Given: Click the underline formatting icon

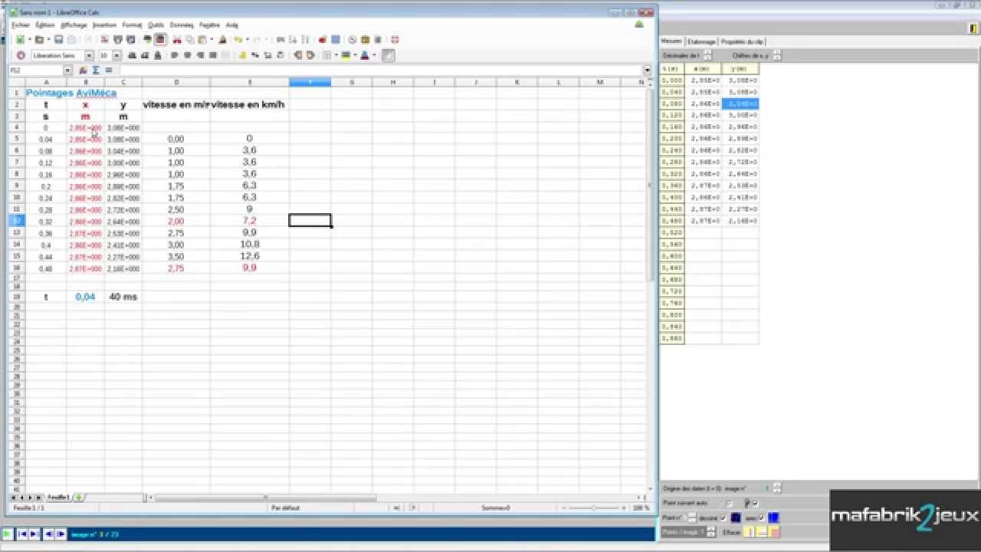Looking at the screenshot, I should (x=158, y=55).
